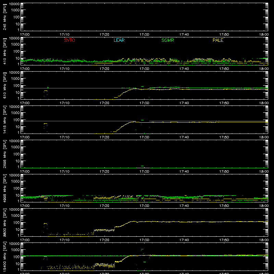Select the 410 MHz [SFU] axis label
This screenshot has width=274, height=274.
tap(5, 51)
